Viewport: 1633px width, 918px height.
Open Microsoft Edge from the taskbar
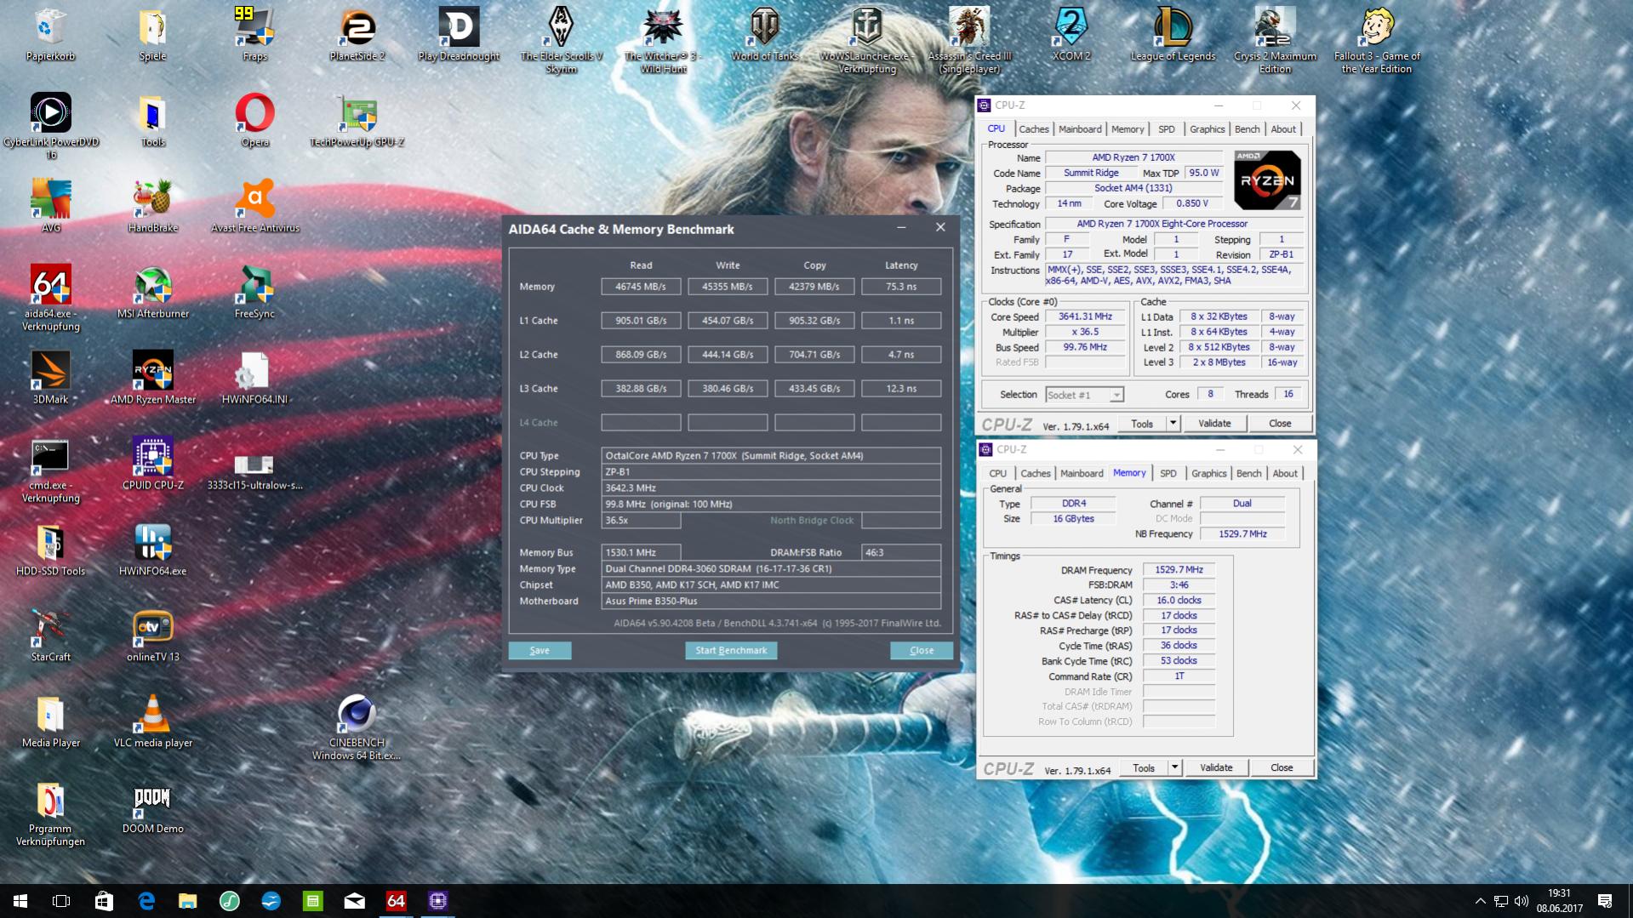coord(146,901)
